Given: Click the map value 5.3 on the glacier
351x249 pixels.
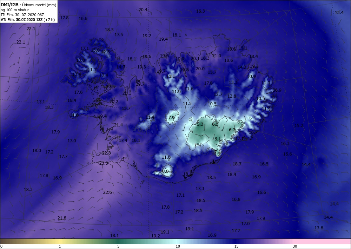Looking at the screenshot, I should click(x=200, y=124).
